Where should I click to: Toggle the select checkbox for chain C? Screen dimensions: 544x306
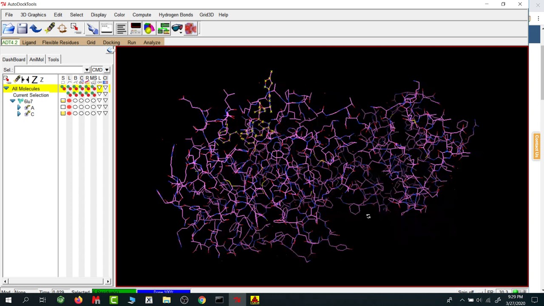coord(63,113)
